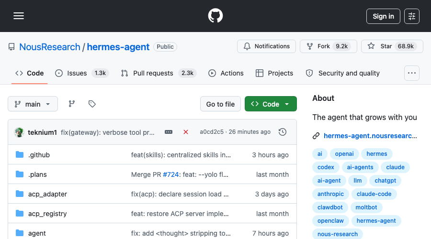Open commit 'fix: add <thought> stripping to...'
431x239 pixels.
click(181, 233)
